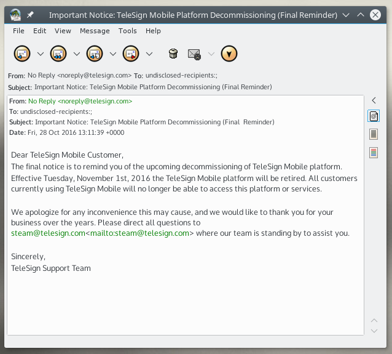Open the Reply options dropdown arrow
The width and height of the screenshot is (392, 354).
click(x=41, y=54)
